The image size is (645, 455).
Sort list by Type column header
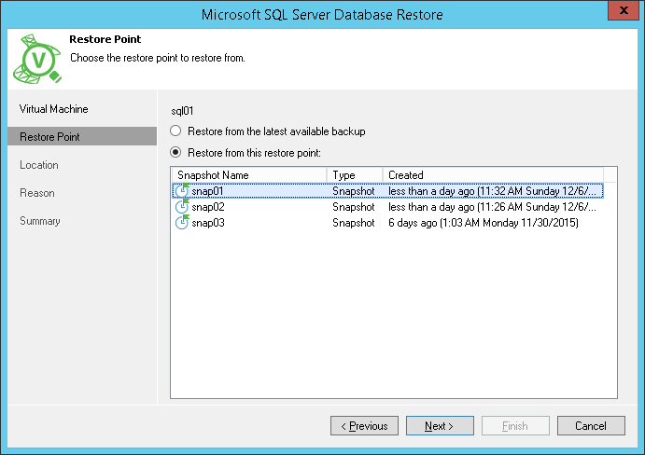coord(355,175)
